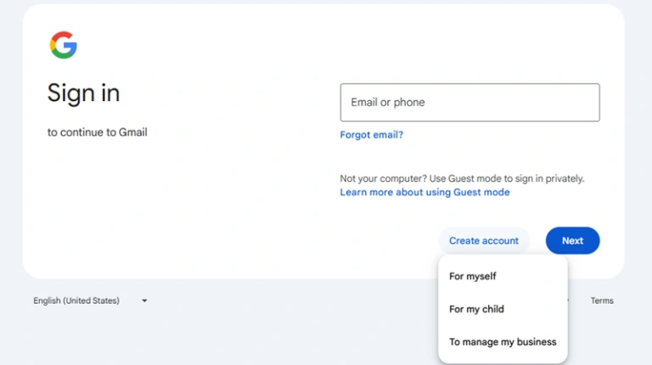Pick To manage my business
The image size is (652, 365).
coord(503,342)
